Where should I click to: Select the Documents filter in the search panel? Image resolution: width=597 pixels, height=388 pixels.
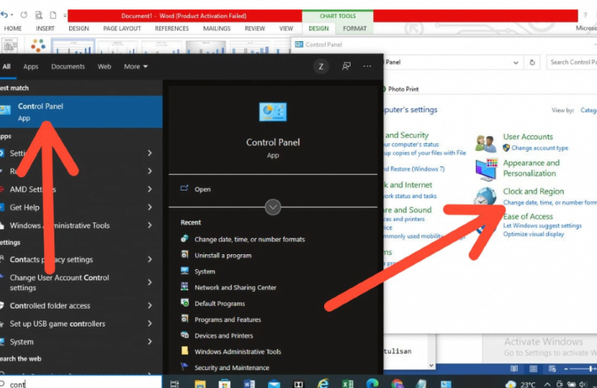[x=68, y=67]
